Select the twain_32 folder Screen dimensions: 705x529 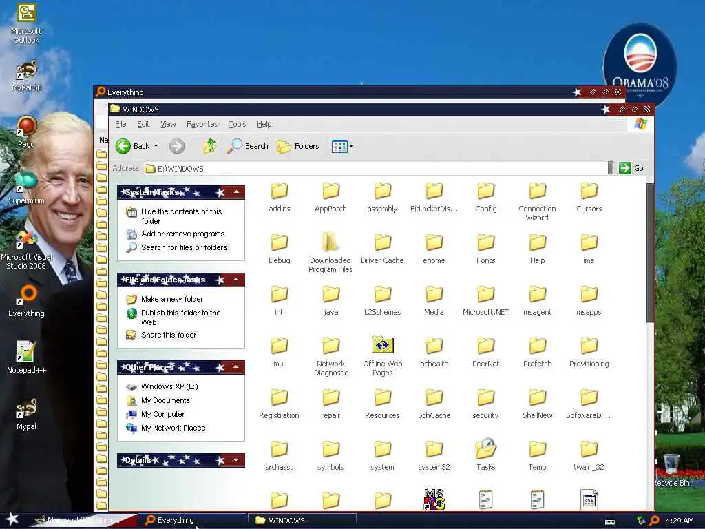(x=589, y=456)
